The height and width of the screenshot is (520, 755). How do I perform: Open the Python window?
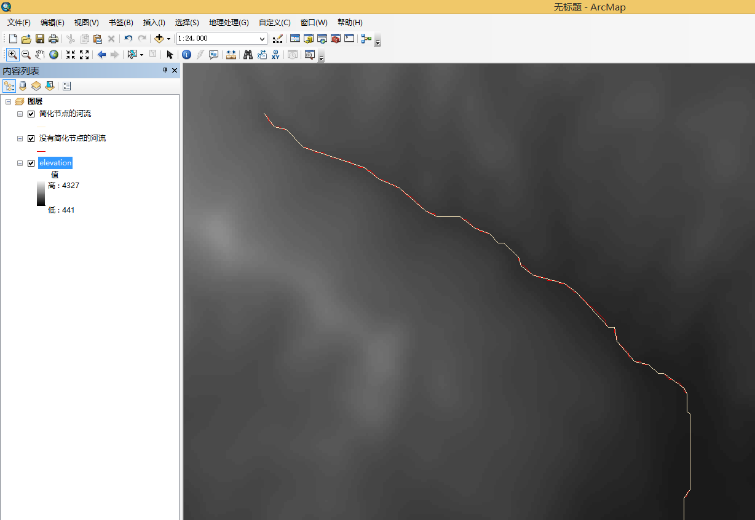point(349,38)
